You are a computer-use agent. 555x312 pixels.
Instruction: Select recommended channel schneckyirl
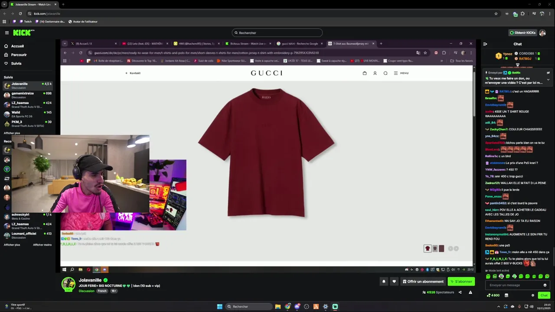[28, 216]
